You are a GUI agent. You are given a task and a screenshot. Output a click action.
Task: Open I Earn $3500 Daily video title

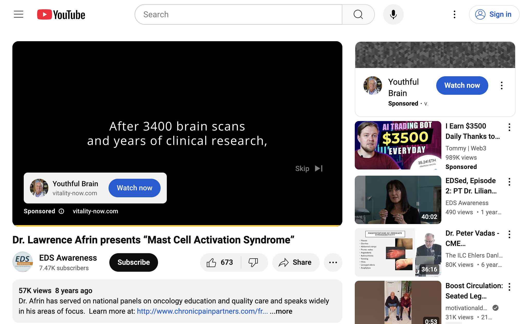tap(473, 131)
